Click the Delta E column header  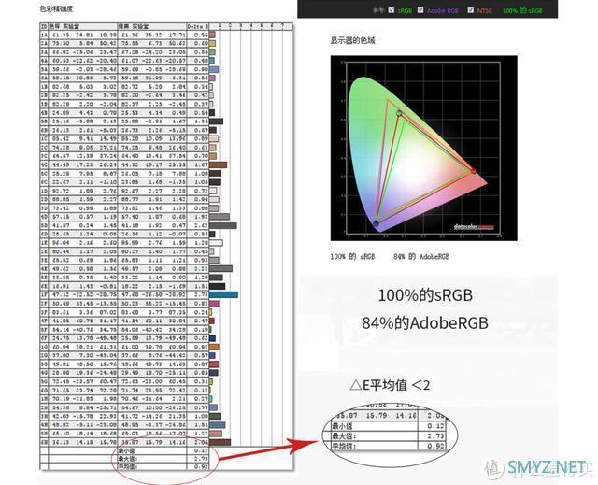[x=197, y=26]
